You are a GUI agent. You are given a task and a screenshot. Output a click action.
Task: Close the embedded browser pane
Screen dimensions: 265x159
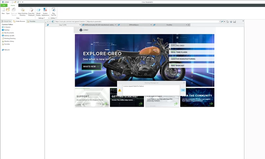pos(243,21)
